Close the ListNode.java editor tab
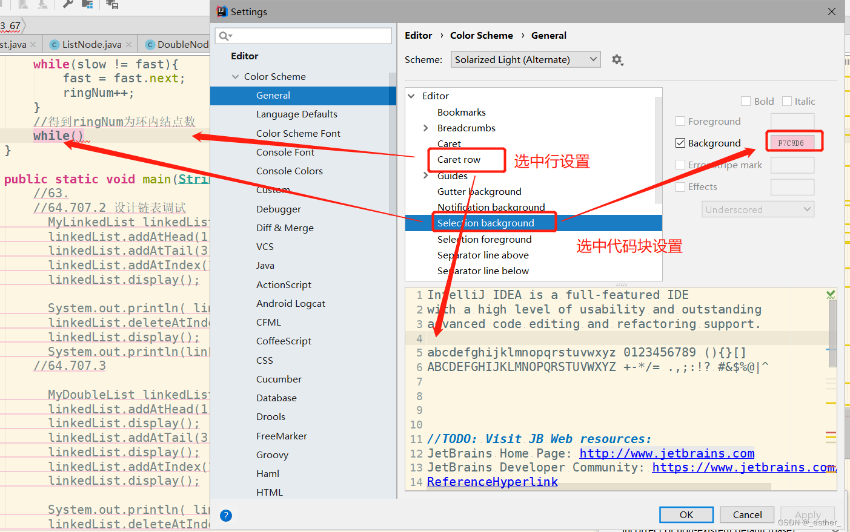 (x=128, y=45)
